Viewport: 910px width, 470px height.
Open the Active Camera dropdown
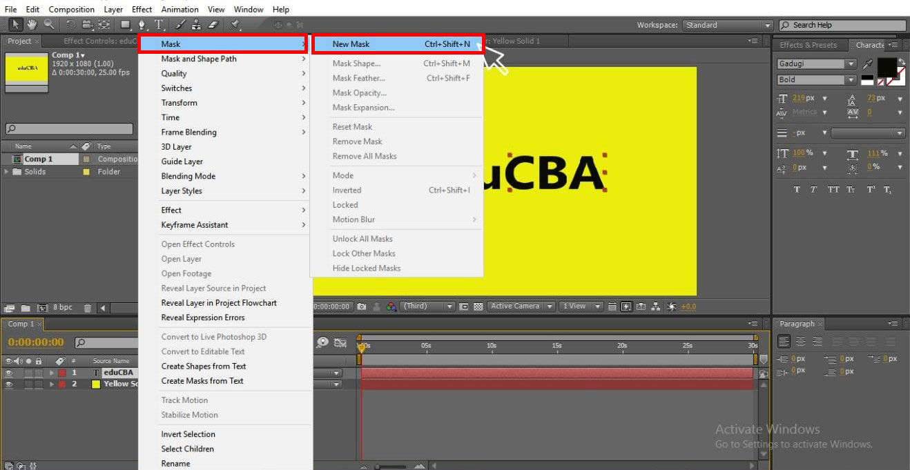tap(521, 306)
